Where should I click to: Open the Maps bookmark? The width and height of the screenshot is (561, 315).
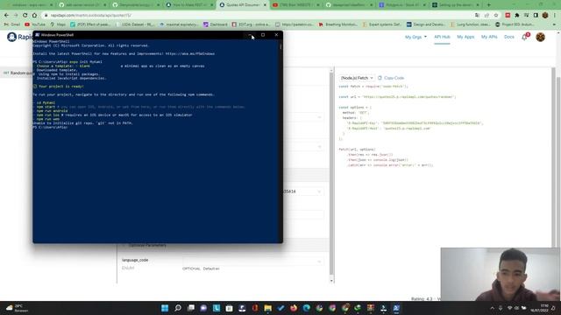click(x=58, y=24)
